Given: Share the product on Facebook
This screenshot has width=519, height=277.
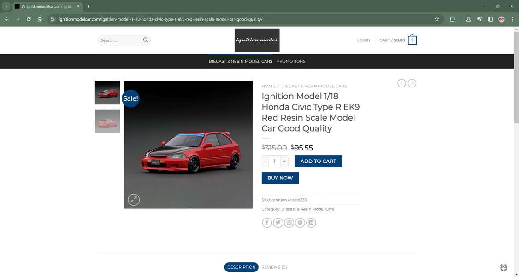Looking at the screenshot, I should click(x=267, y=222).
